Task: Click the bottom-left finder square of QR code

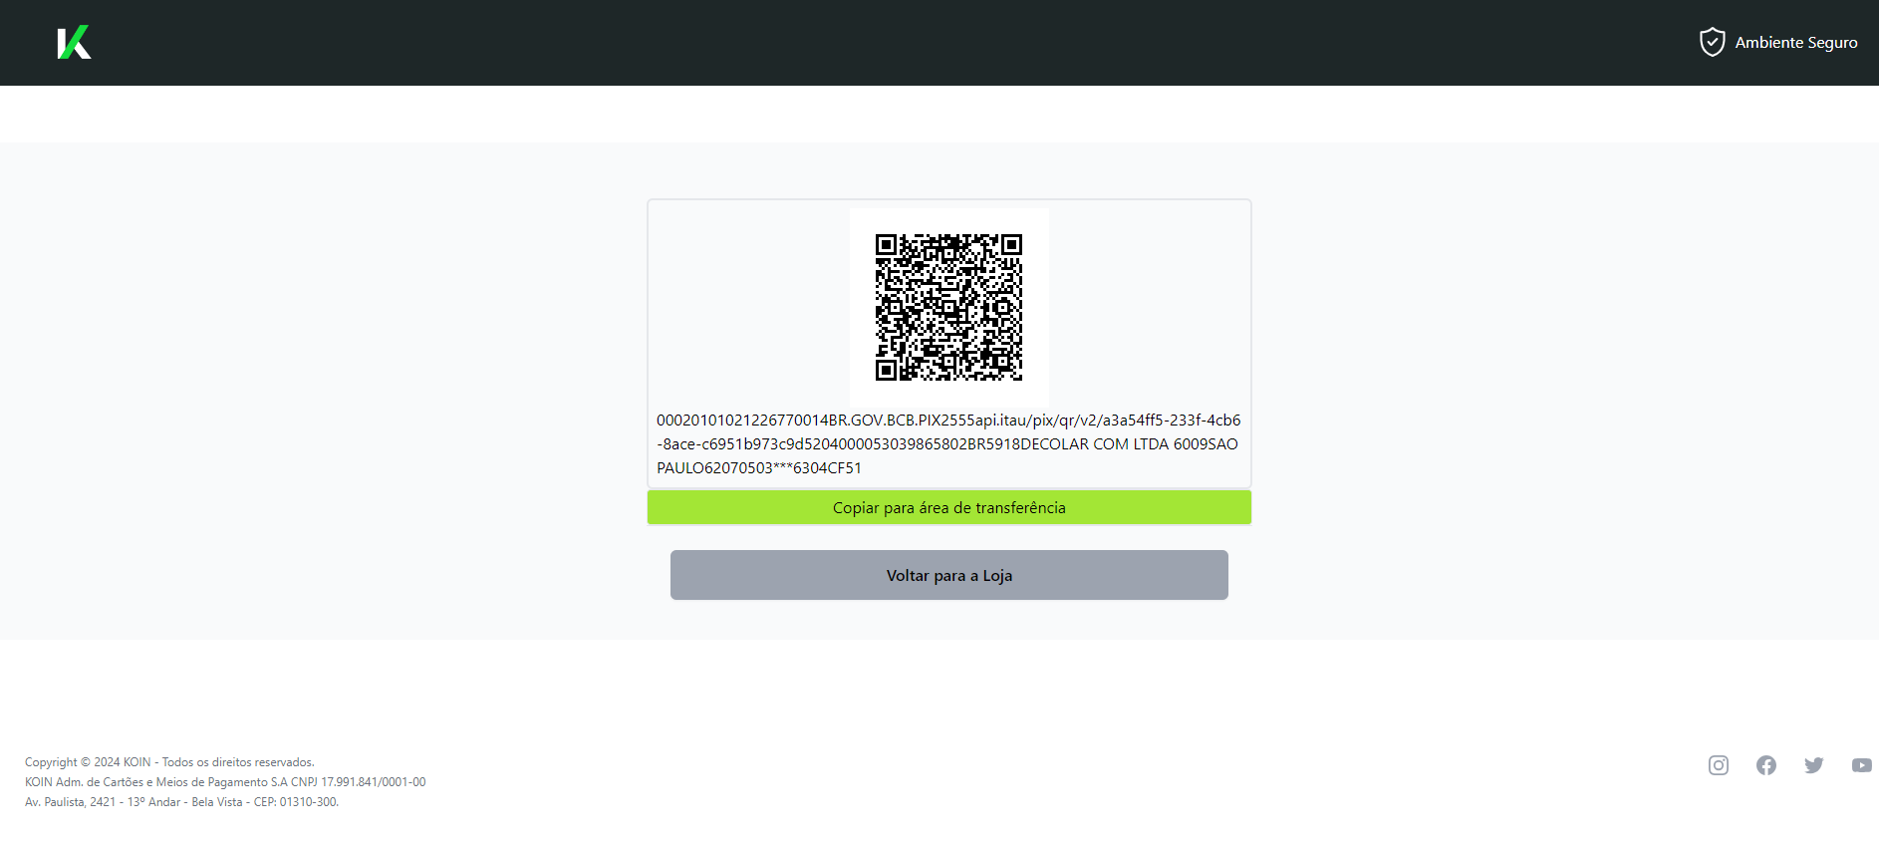Action: pos(886,371)
